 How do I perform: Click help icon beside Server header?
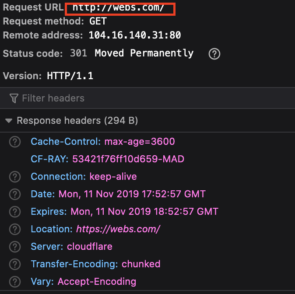pyautogui.click(x=15, y=247)
